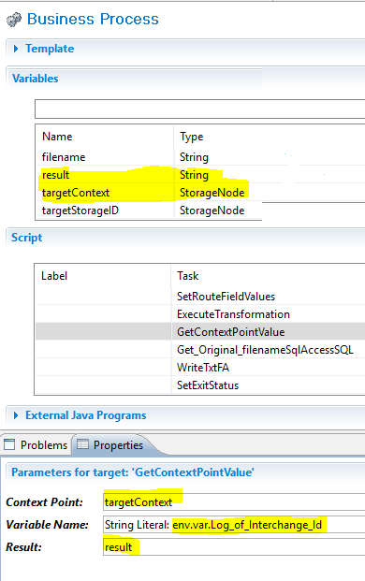Click StorageNode type of targetStorageID row
Screen dimensions: 365x581
tap(212, 211)
